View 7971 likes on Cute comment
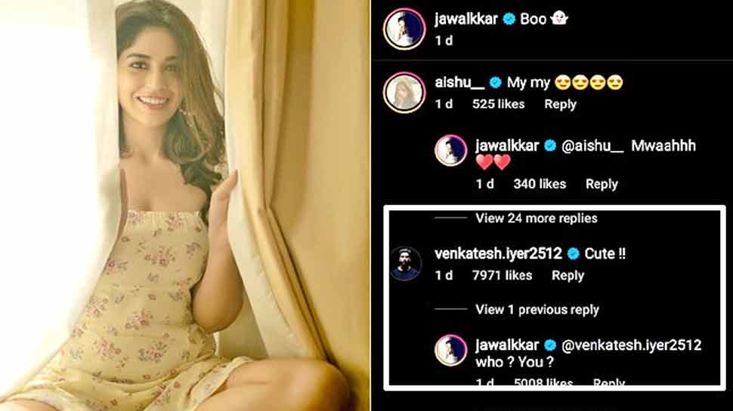The width and height of the screenshot is (733, 411). tap(502, 276)
